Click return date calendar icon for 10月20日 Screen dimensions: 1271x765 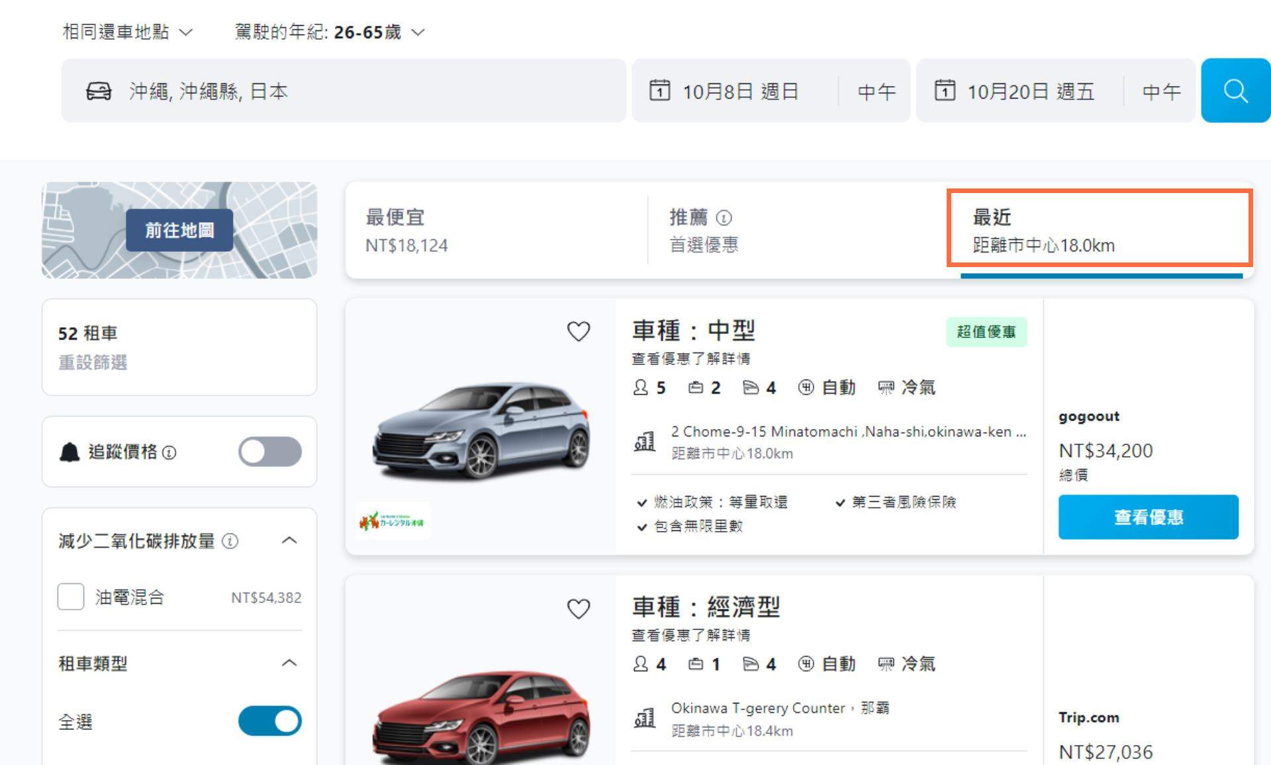pos(945,90)
